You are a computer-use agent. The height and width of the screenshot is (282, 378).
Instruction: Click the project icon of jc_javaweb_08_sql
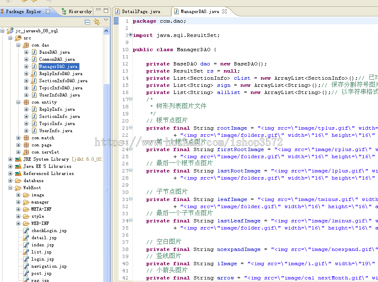(10, 31)
